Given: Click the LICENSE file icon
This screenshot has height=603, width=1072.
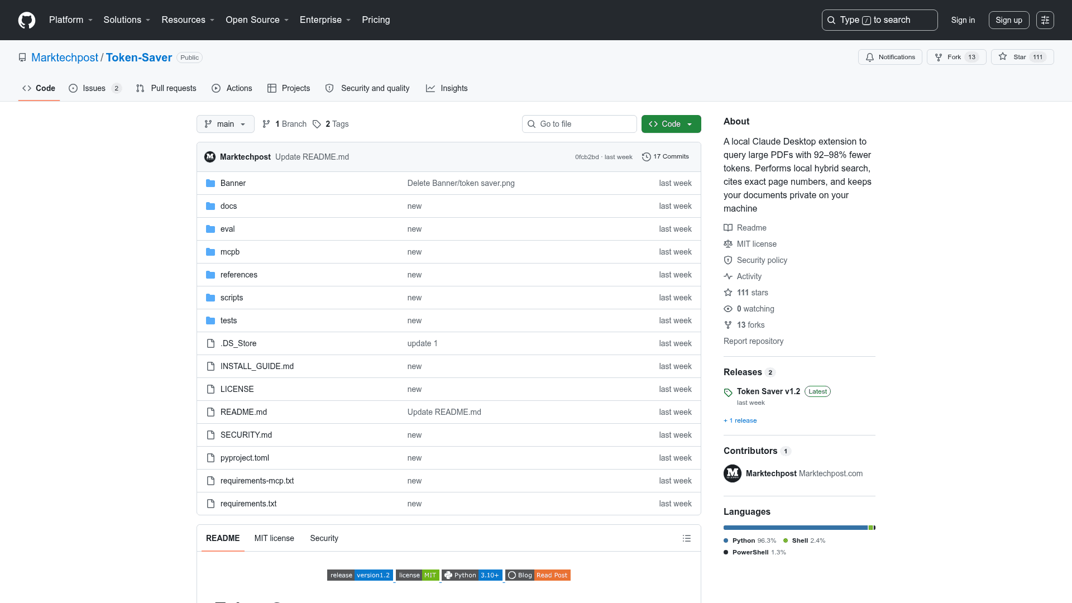Looking at the screenshot, I should pos(210,389).
